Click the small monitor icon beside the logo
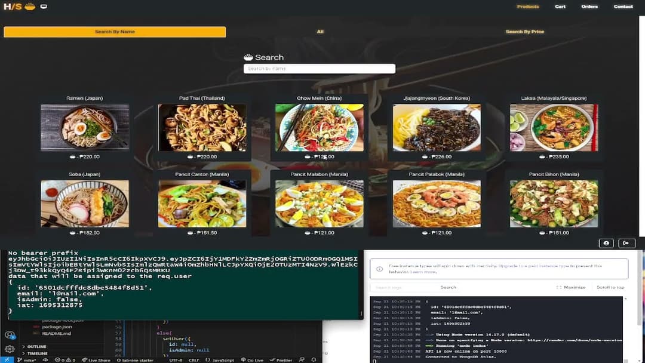 point(44,7)
